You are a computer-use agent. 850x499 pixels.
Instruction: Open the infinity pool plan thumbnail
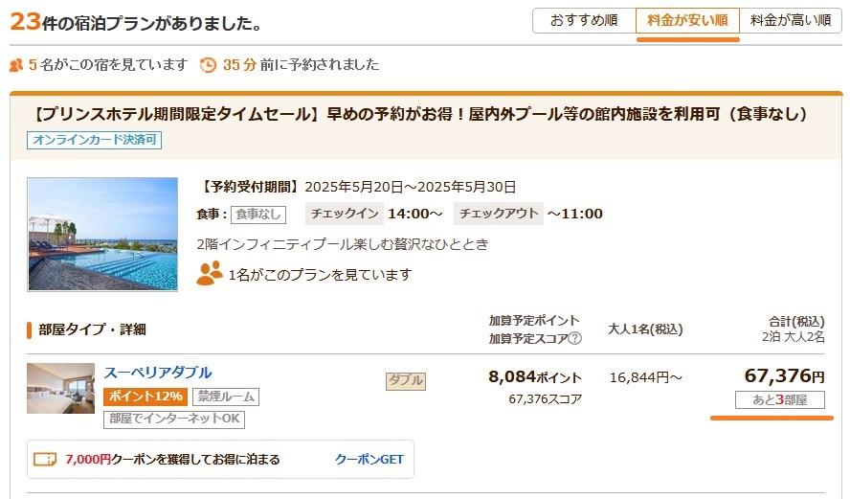[x=102, y=234]
